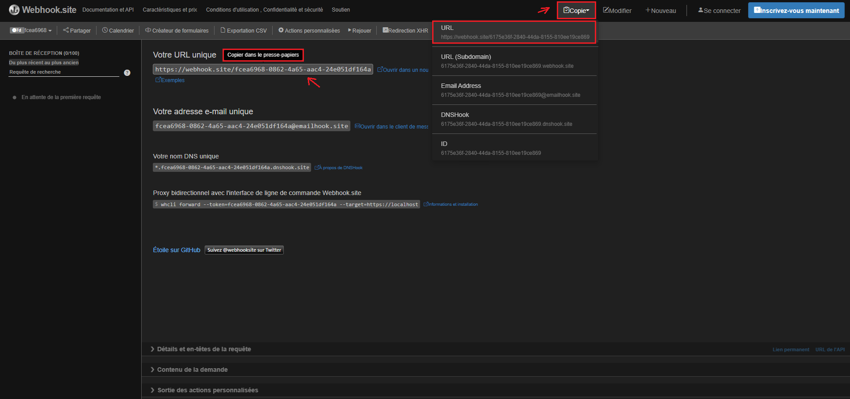Toggle sort order Du plus récent au plus ancien
The width and height of the screenshot is (850, 399).
(x=44, y=62)
